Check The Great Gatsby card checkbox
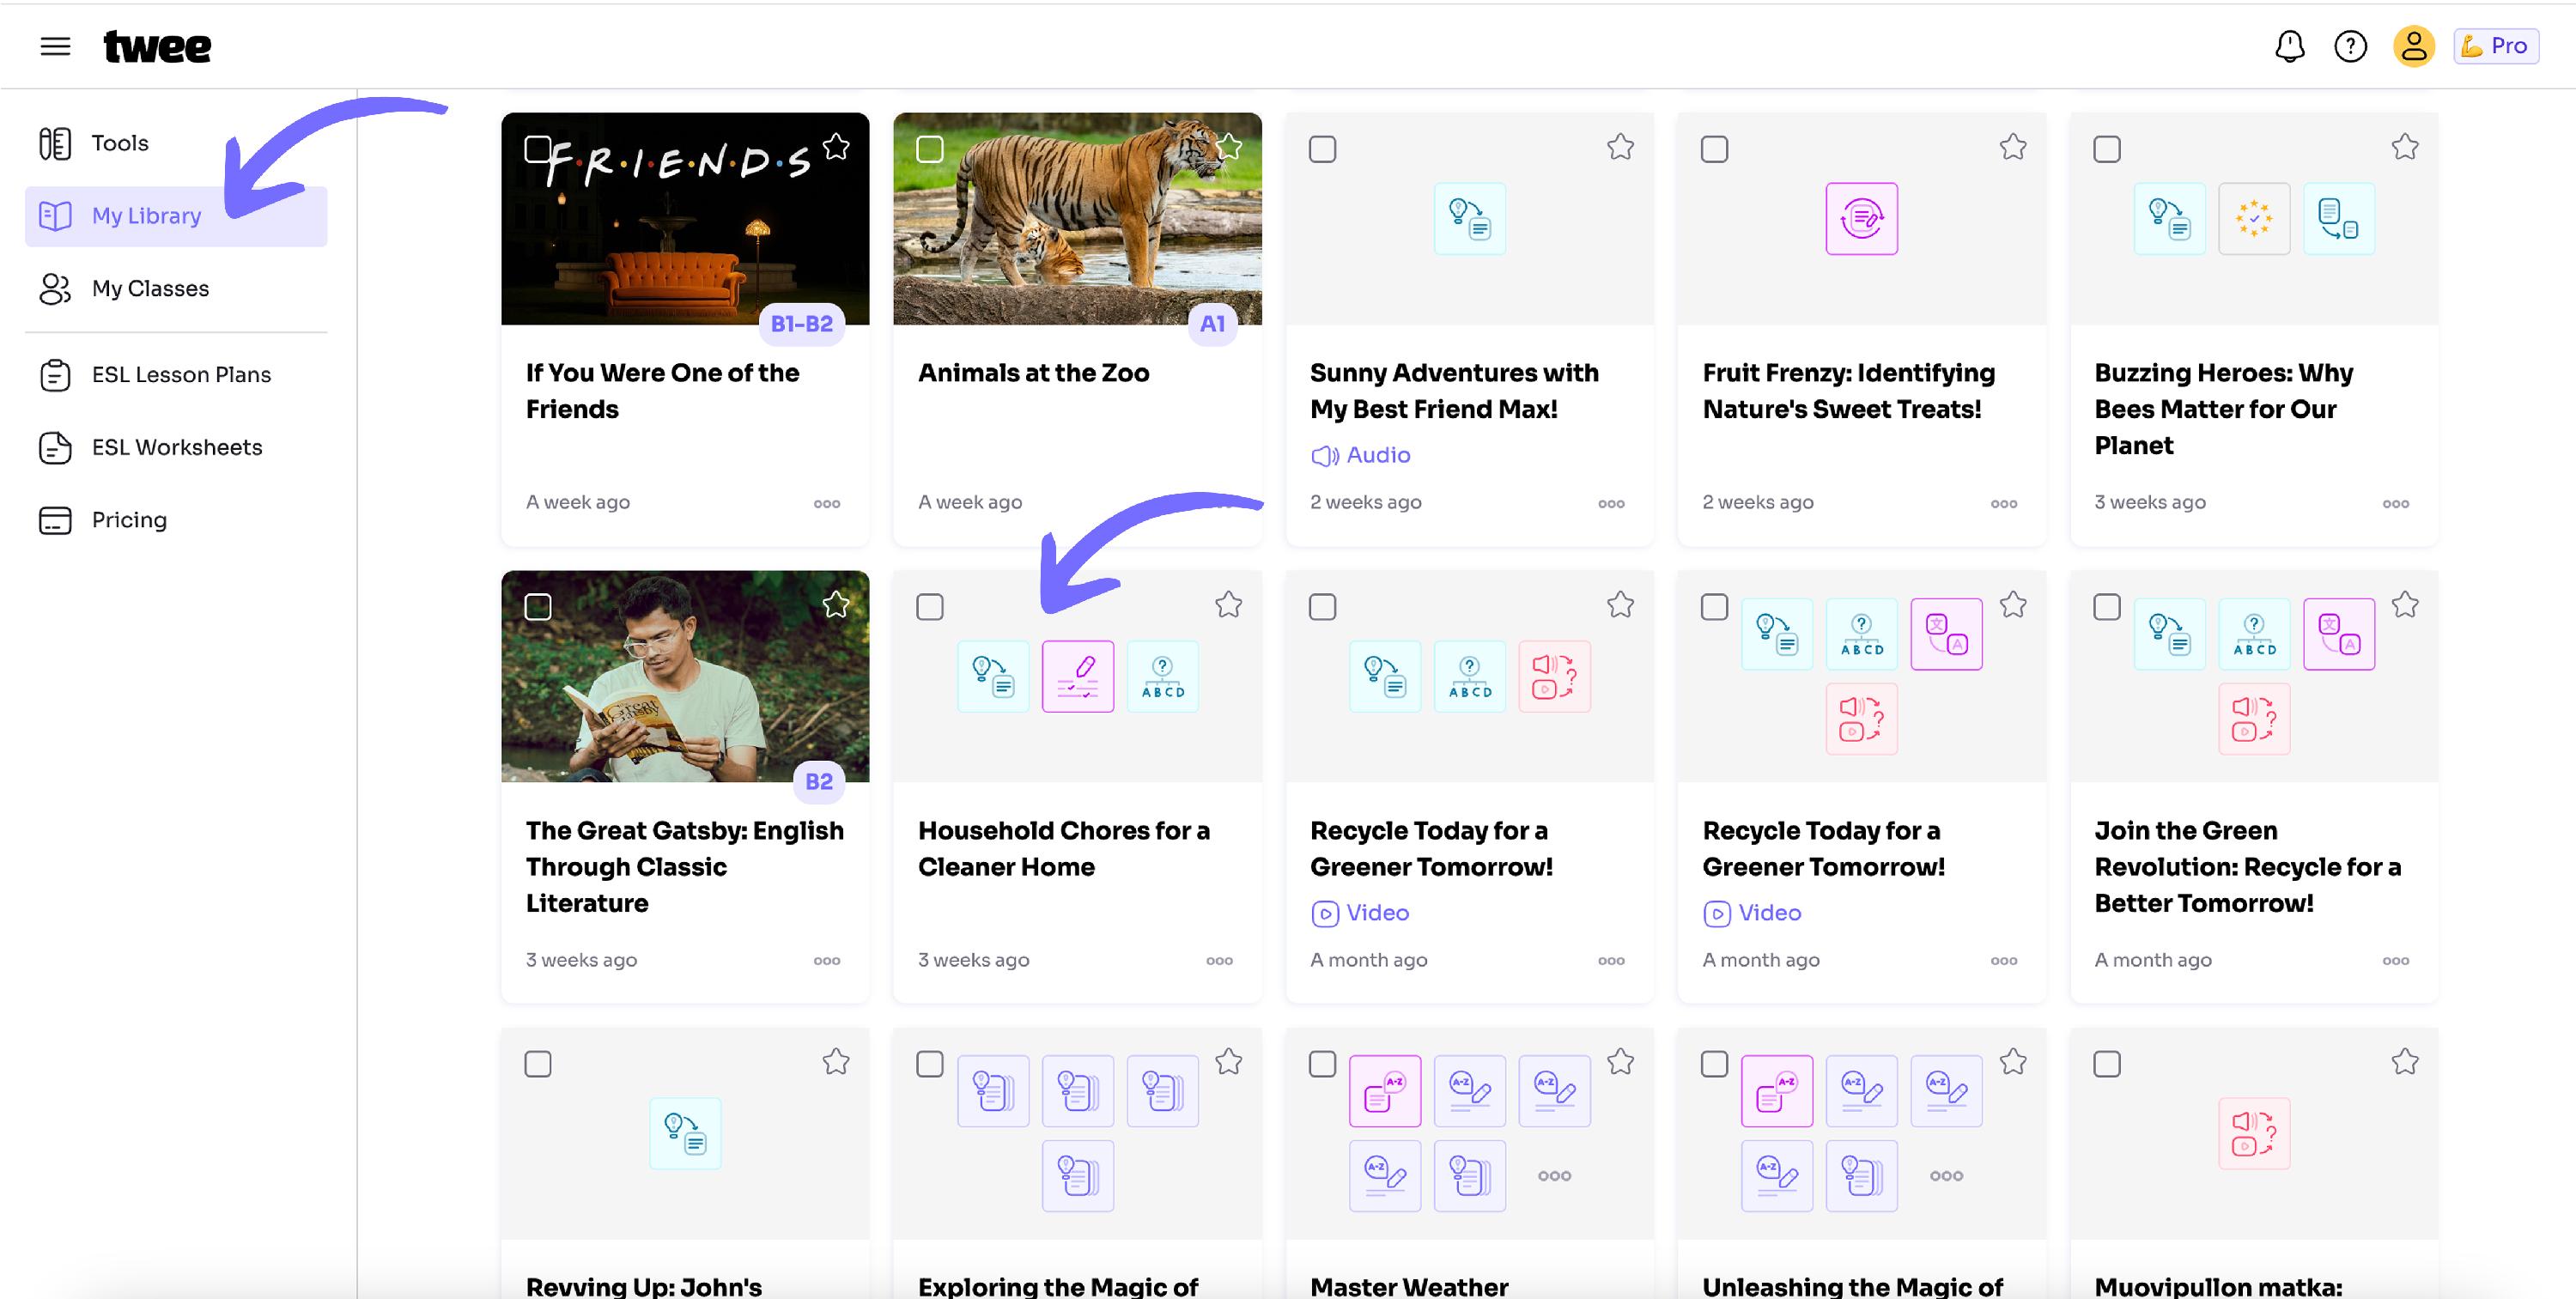Screen dimensions: 2576x1299 [538, 607]
